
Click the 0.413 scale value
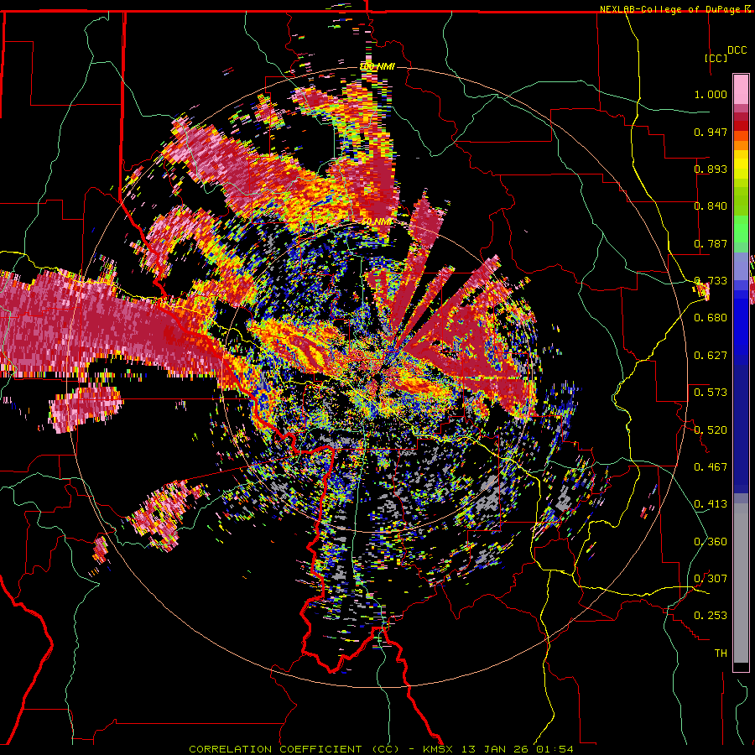[711, 504]
